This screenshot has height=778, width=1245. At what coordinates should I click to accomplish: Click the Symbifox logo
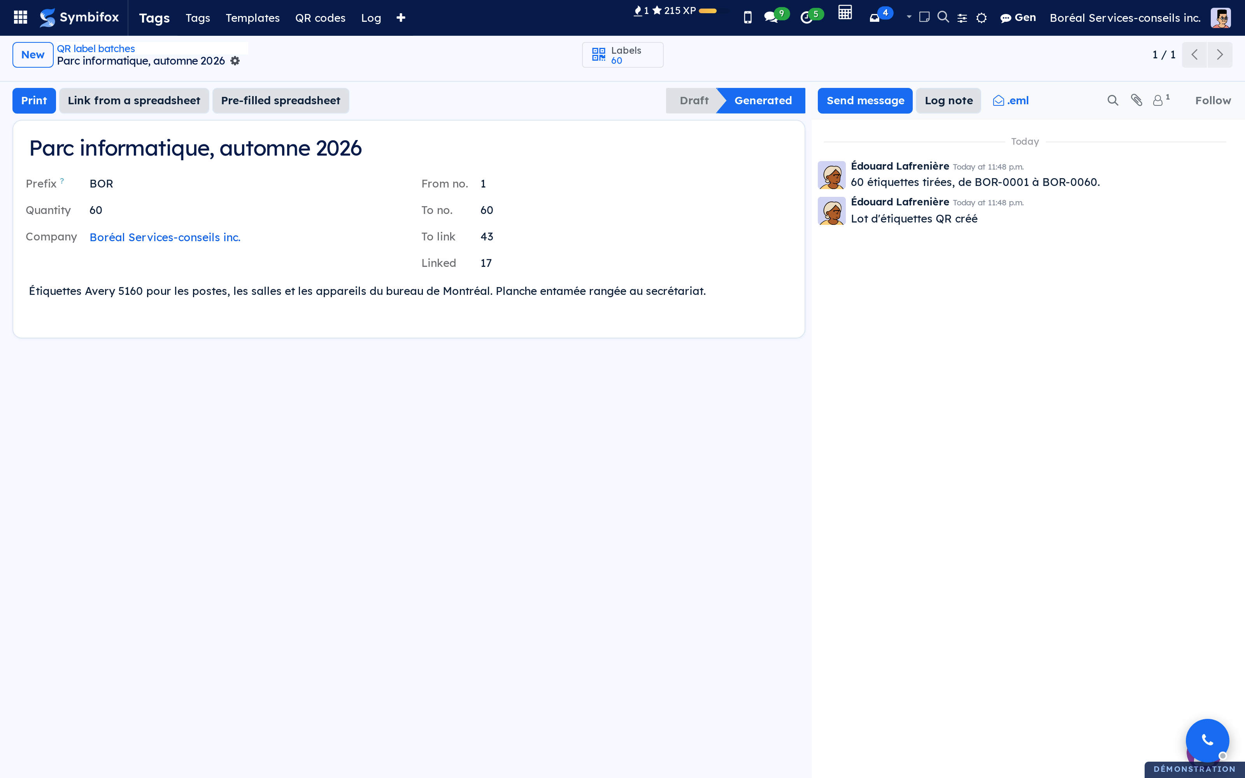coord(79,18)
